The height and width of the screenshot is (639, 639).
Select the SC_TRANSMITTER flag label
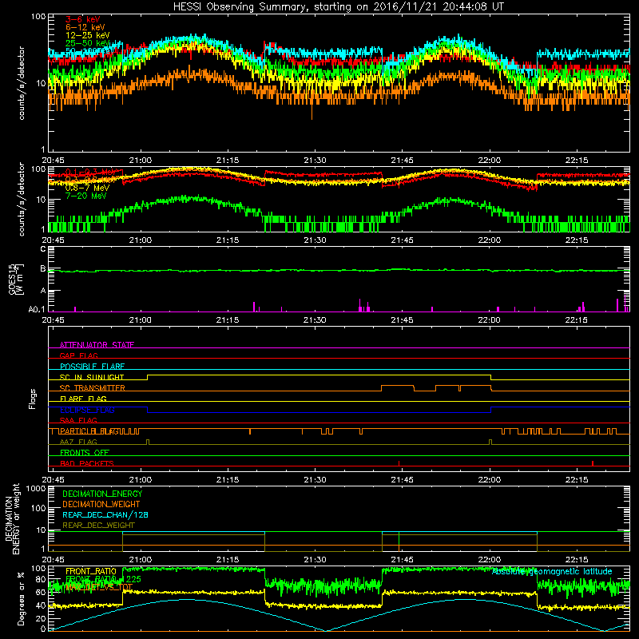[92, 388]
